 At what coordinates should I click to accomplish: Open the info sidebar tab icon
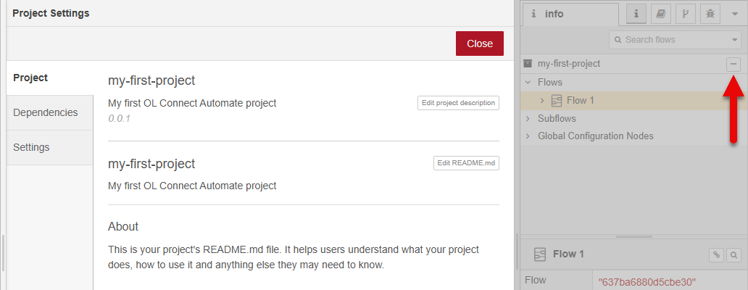click(636, 13)
